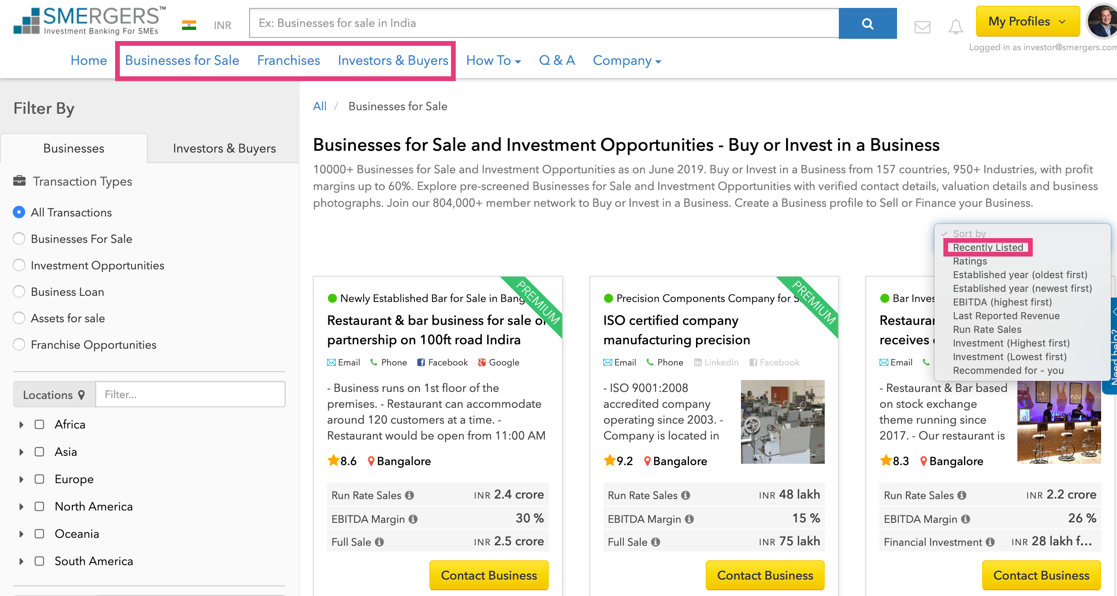Contact Business for ISO certified company

pos(765,575)
